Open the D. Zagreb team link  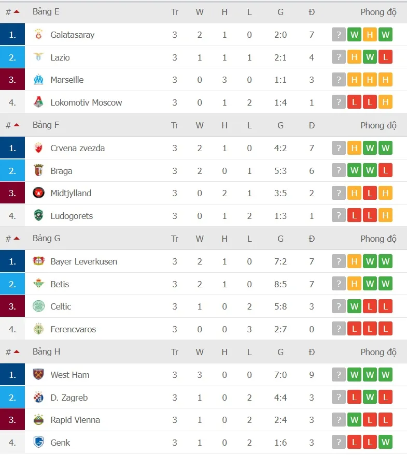(69, 398)
